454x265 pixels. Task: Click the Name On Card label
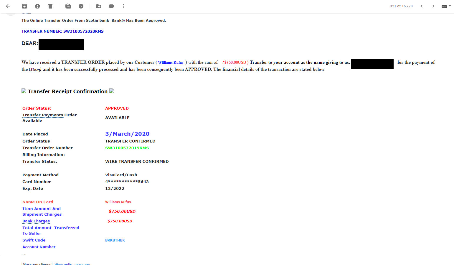pyautogui.click(x=38, y=202)
